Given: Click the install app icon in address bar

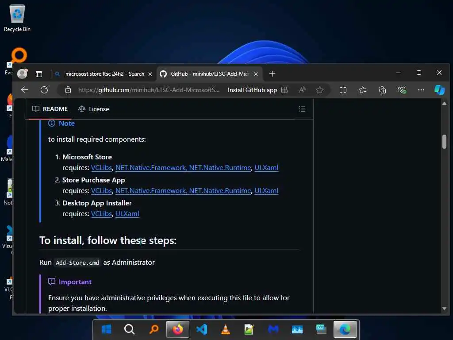Looking at the screenshot, I should (284, 90).
